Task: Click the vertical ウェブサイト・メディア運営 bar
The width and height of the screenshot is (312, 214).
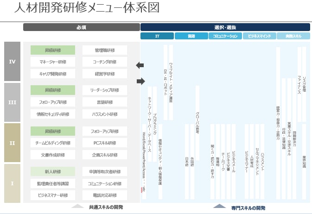Action: point(171,82)
